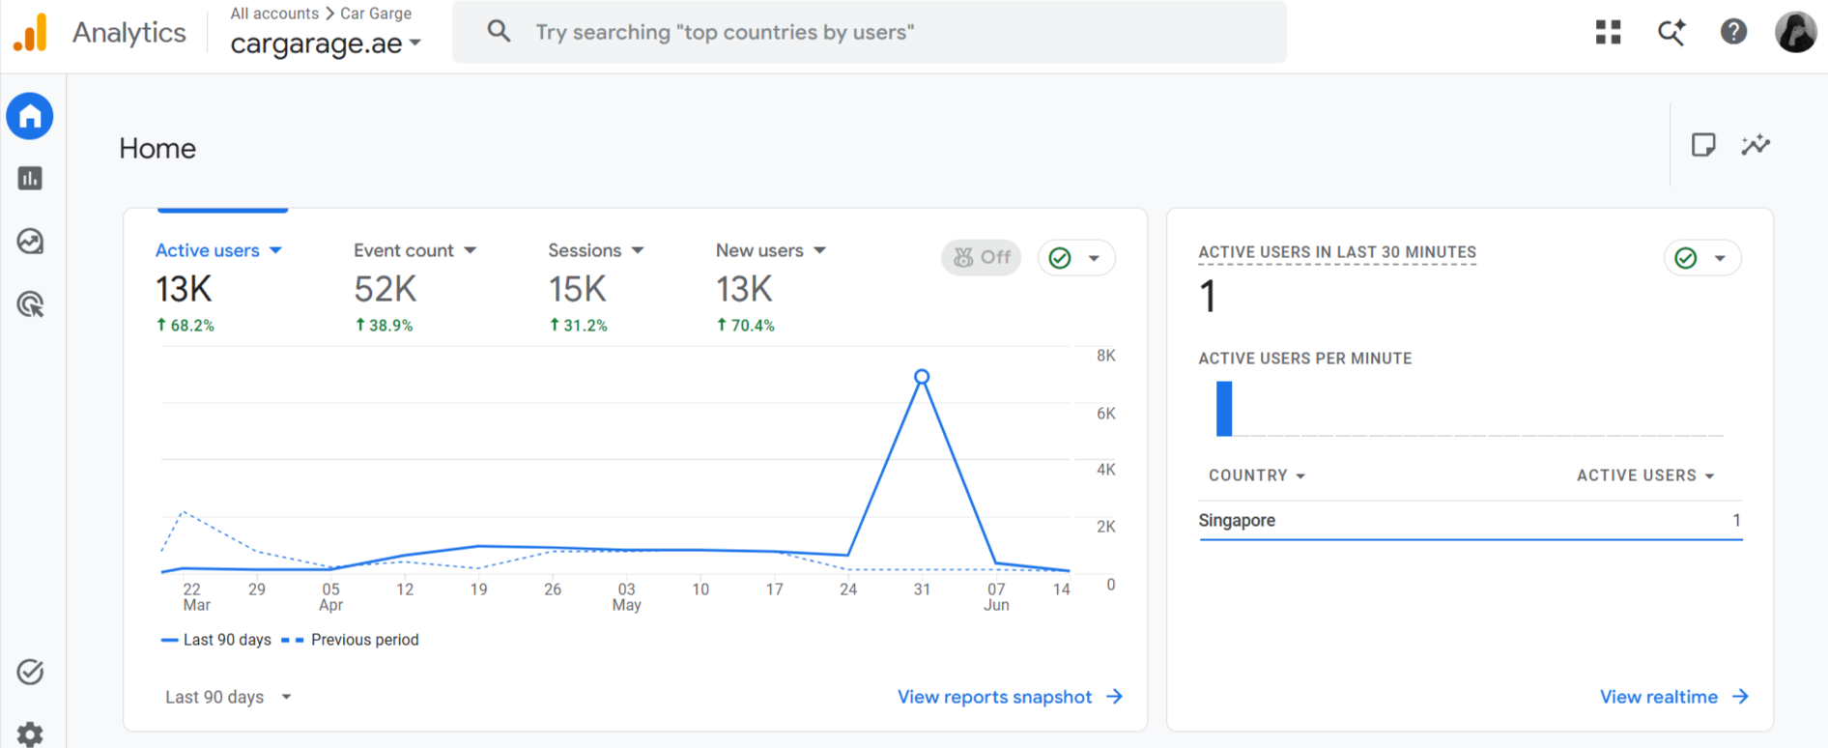Screen dimensions: 1828x748
Task: Click the Google Analytics logo
Action: (30, 32)
